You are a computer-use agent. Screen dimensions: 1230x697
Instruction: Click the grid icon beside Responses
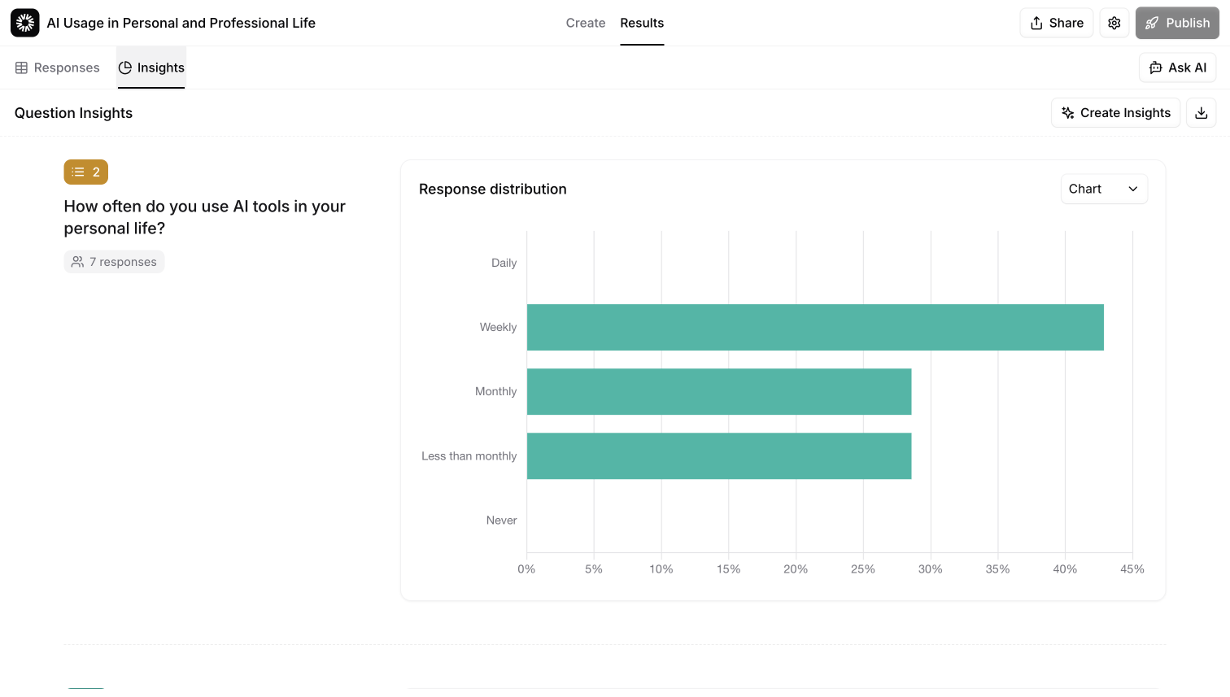24,68
